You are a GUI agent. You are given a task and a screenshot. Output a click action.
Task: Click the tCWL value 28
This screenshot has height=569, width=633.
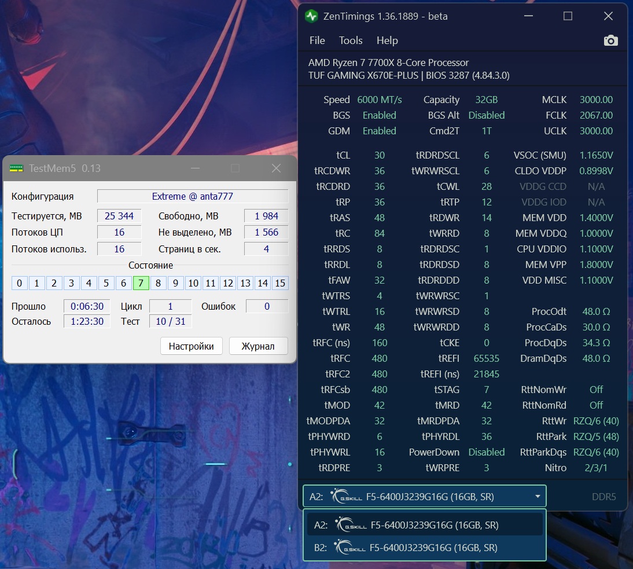pos(487,186)
